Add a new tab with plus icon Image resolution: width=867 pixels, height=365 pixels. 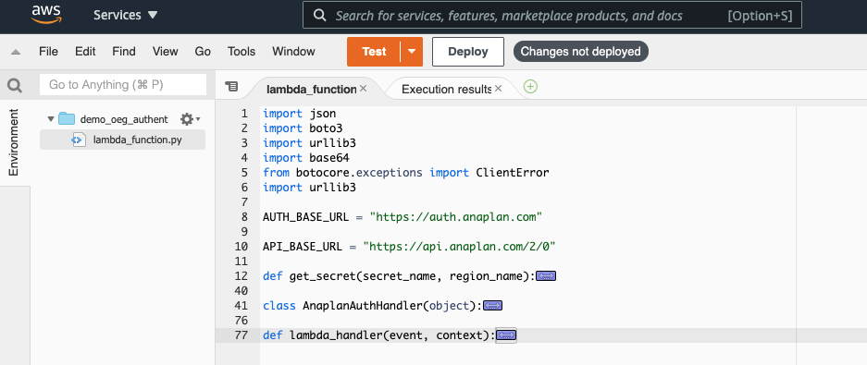coord(530,87)
